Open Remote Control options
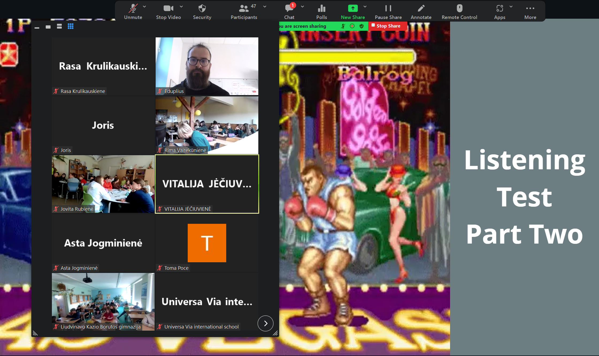Image resolution: width=599 pixels, height=356 pixels. [459, 9]
